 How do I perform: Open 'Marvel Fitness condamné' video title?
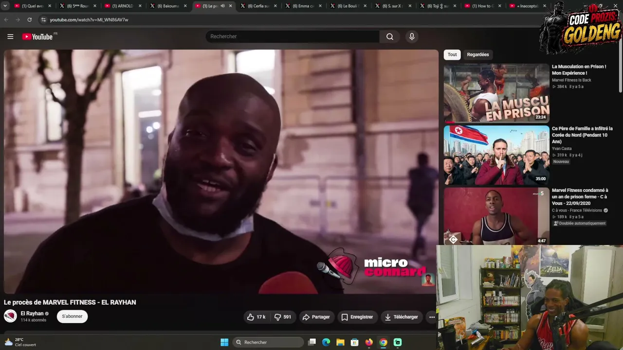click(x=580, y=197)
